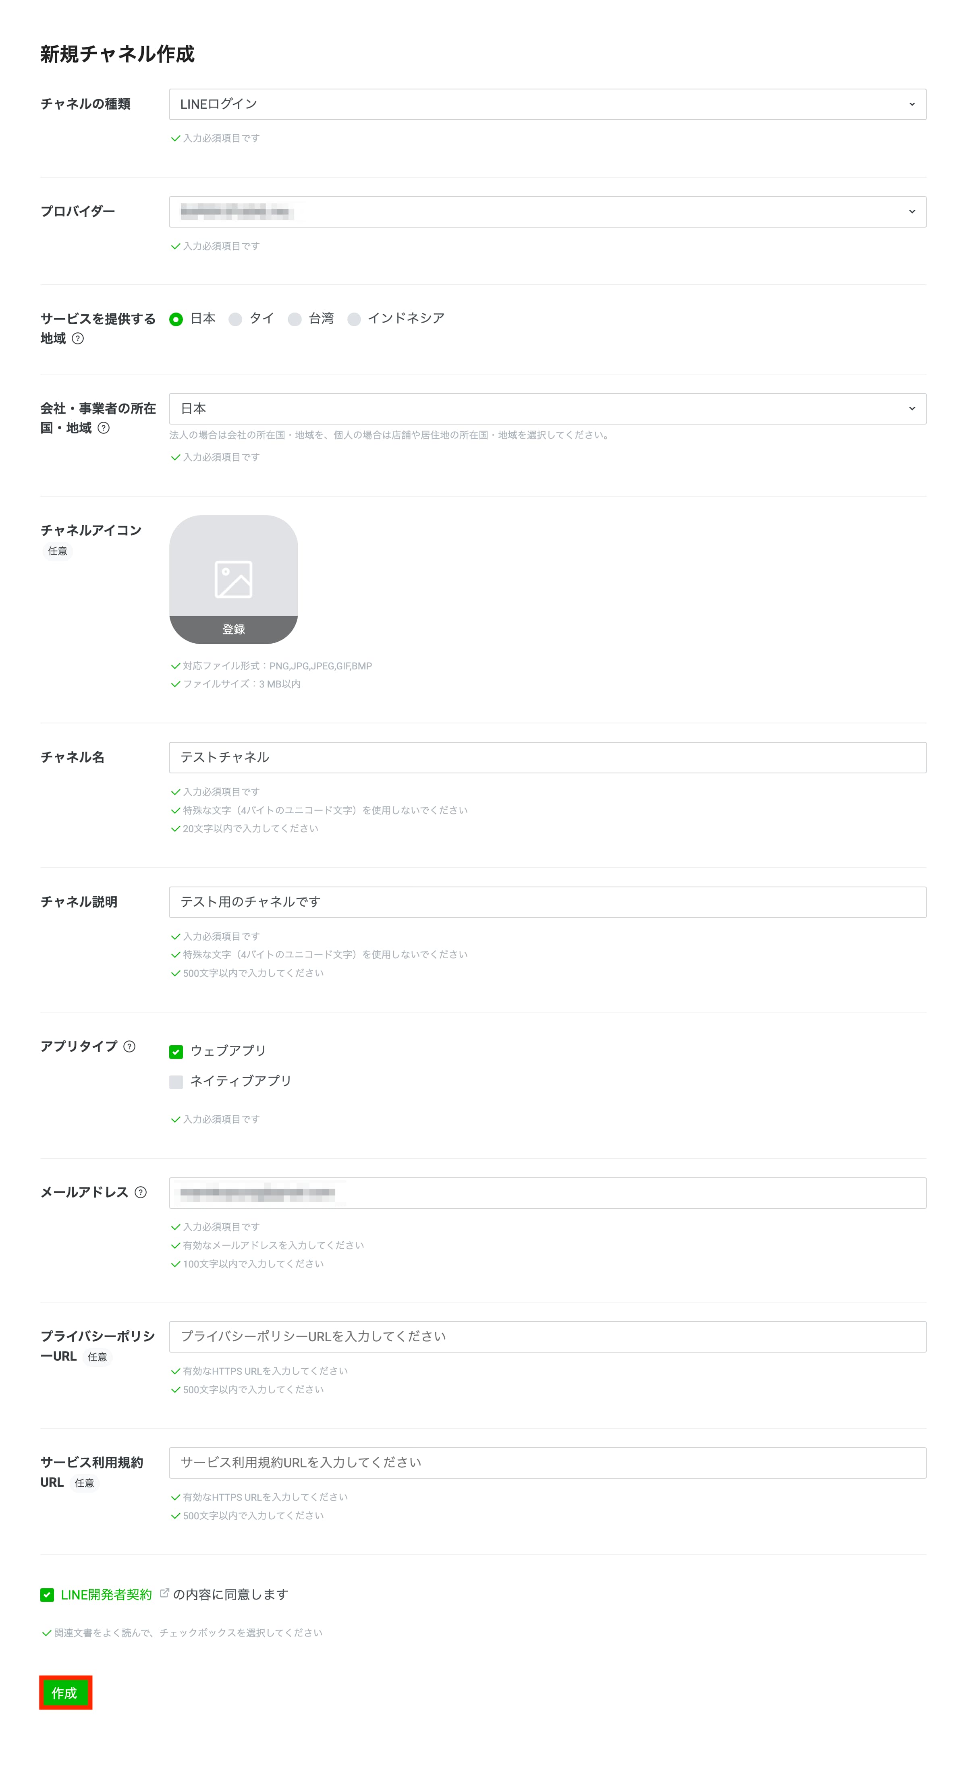Select the タイ region radio button
This screenshot has height=1790, width=967.
[x=236, y=319]
